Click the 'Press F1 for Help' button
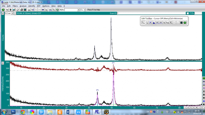Screen dimensions: 205x115 tap(93, 10)
